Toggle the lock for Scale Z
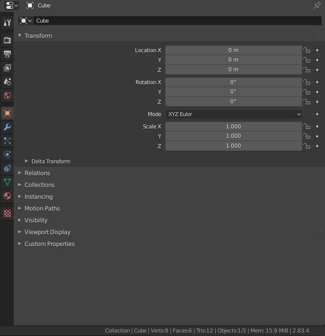The height and width of the screenshot is (336, 325). (307, 146)
